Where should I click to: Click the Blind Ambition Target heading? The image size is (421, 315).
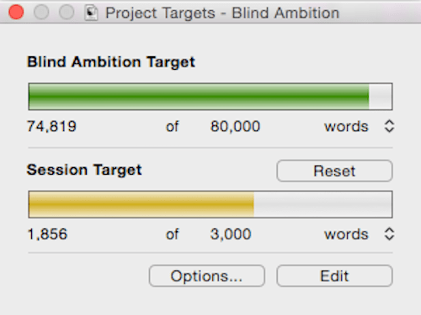[111, 62]
